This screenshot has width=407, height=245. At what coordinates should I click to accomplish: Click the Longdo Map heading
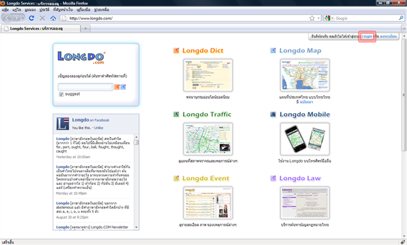pyautogui.click(x=300, y=51)
